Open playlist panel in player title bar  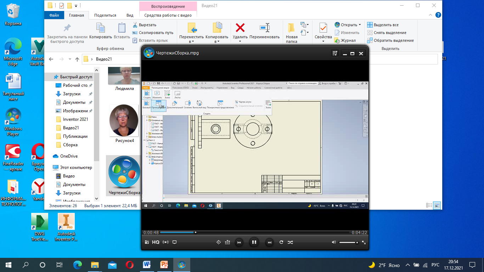tap(335, 53)
